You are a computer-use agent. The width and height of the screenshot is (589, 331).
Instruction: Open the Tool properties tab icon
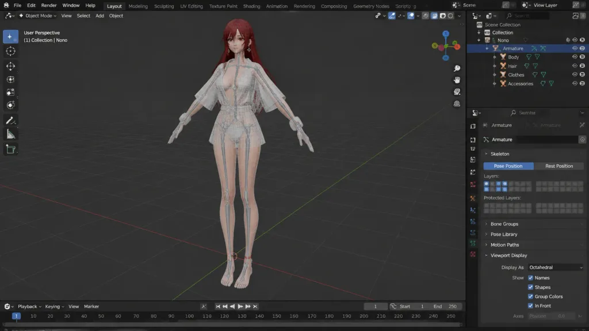click(x=473, y=126)
